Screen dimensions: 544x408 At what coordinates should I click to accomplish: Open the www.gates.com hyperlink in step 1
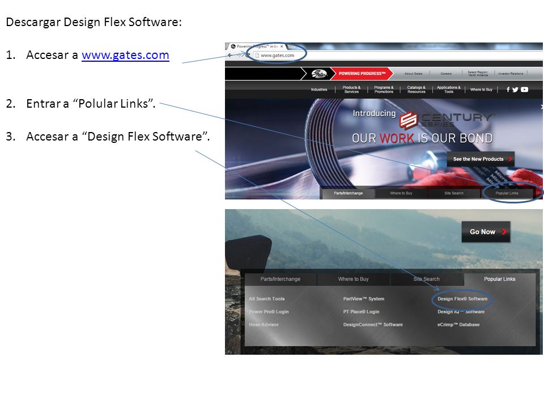(x=125, y=55)
